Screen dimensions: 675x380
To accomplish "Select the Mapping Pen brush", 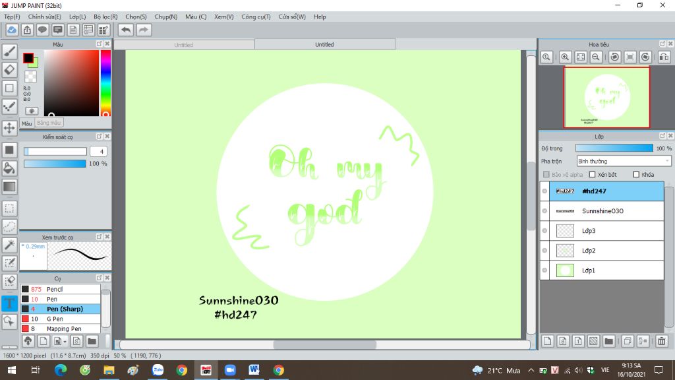I will tap(60, 329).
